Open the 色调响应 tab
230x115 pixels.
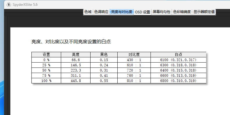(x=101, y=12)
